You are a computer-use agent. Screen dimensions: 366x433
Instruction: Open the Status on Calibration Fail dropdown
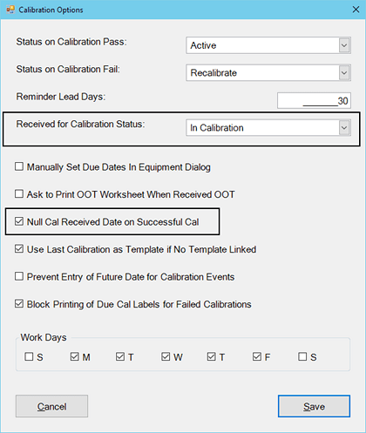[344, 72]
